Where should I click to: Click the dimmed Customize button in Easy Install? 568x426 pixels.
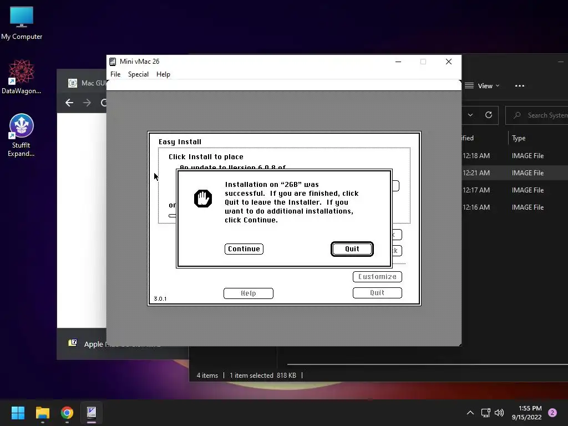click(377, 277)
